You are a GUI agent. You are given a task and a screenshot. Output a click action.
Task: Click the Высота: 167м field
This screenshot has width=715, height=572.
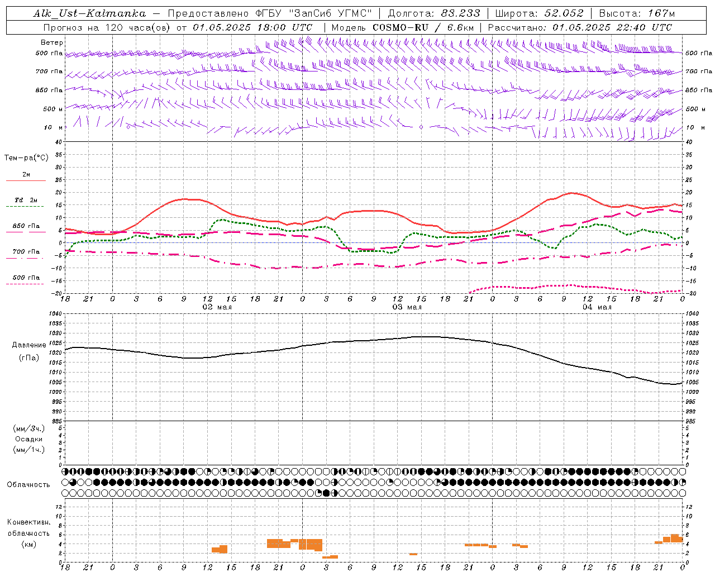tap(637, 13)
